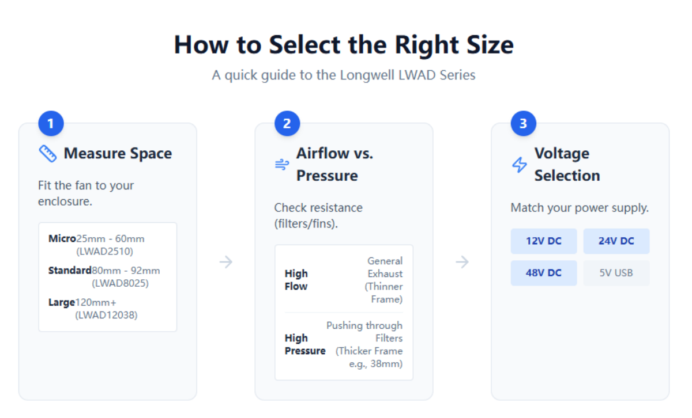The width and height of the screenshot is (692, 418).
Task: Select the airflow icon next to Airflow vs. Pressure
Action: [x=282, y=164]
